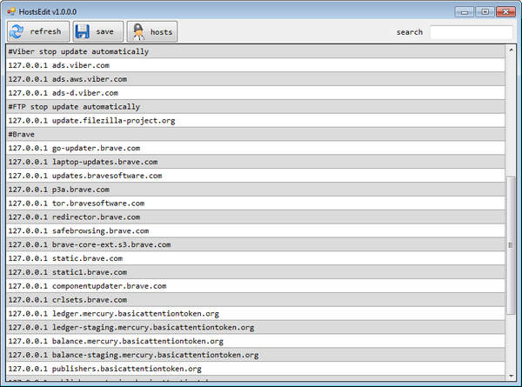Image resolution: width=522 pixels, height=387 pixels.
Task: Select the '#Brave' comment row
Action: tap(255, 135)
